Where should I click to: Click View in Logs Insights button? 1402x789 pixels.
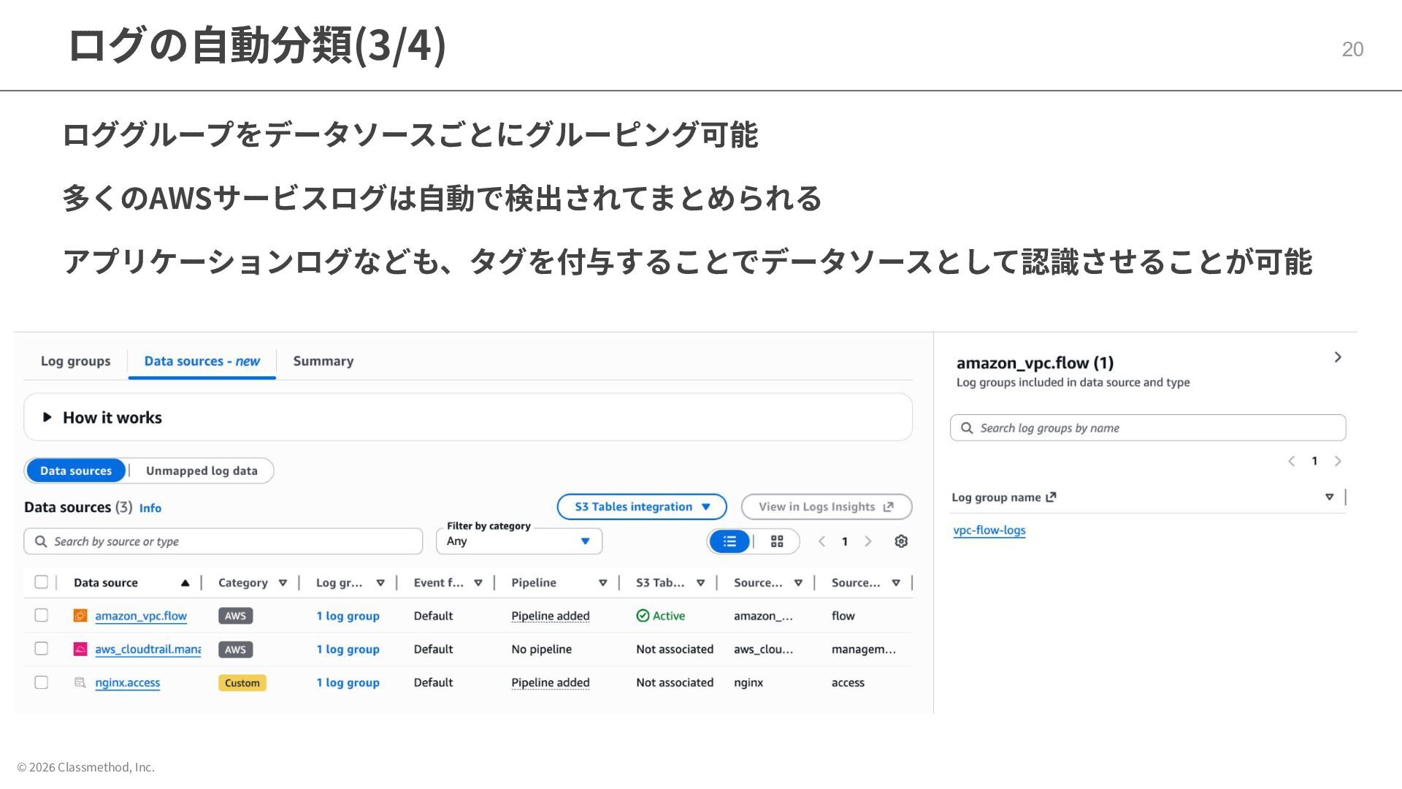point(826,507)
